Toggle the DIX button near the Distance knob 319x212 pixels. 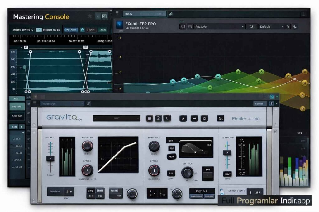[208, 169]
